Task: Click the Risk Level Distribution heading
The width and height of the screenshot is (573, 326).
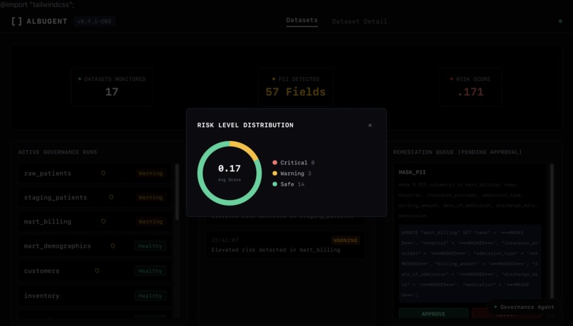Action: 245,125
